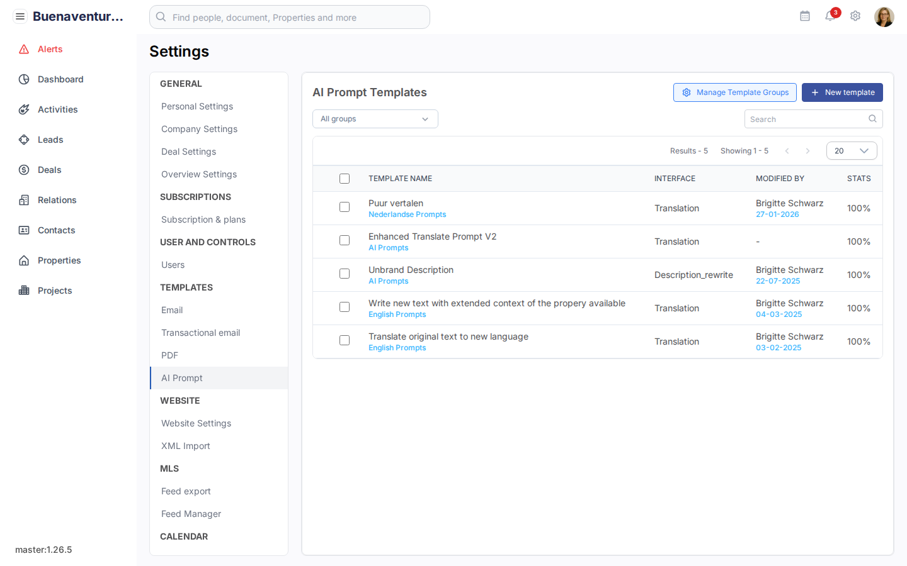Click Manage Template Groups button
Viewport: 907px width, 566px height.
735,92
